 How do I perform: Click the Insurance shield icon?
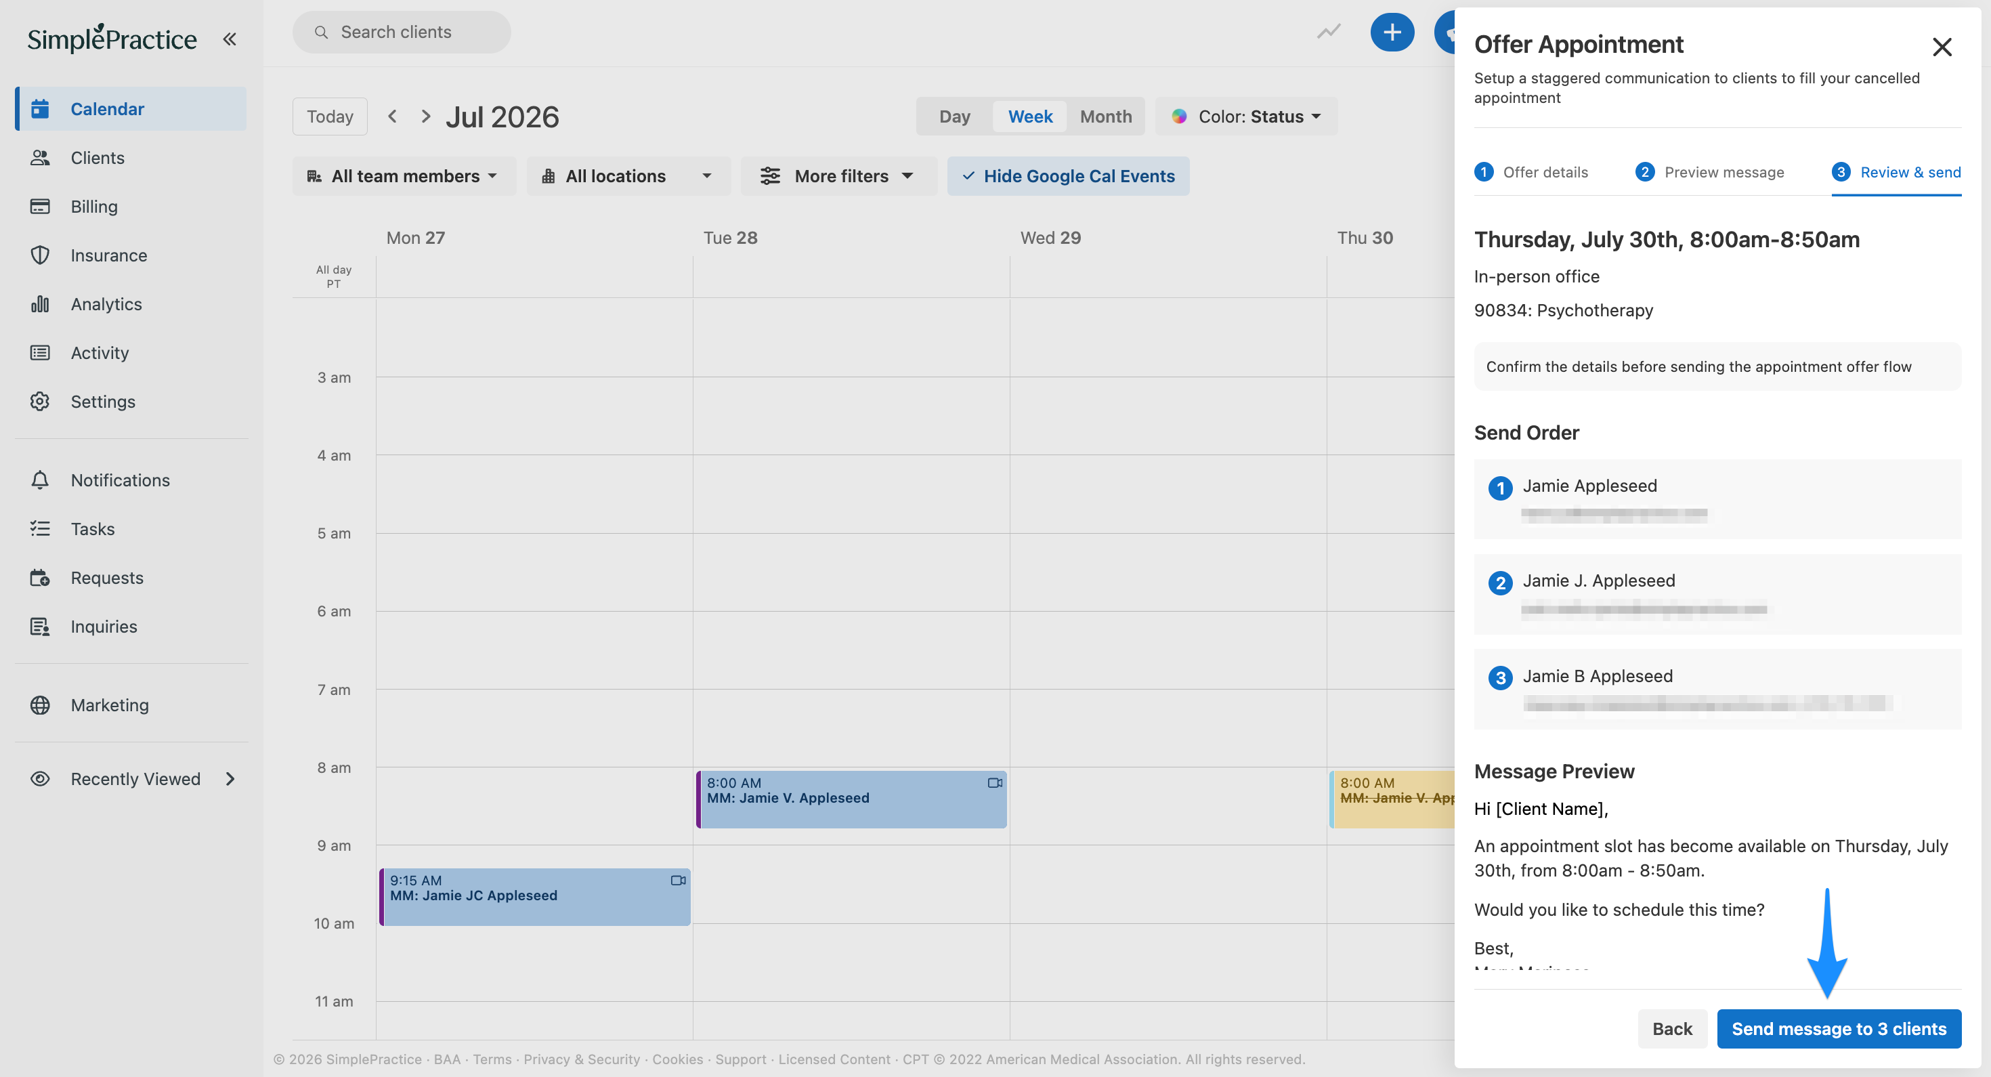[x=40, y=255]
